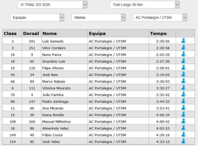Select the Anacleto Luís name cell
Viewport: 198px width, 146px height.
[x=54, y=61]
